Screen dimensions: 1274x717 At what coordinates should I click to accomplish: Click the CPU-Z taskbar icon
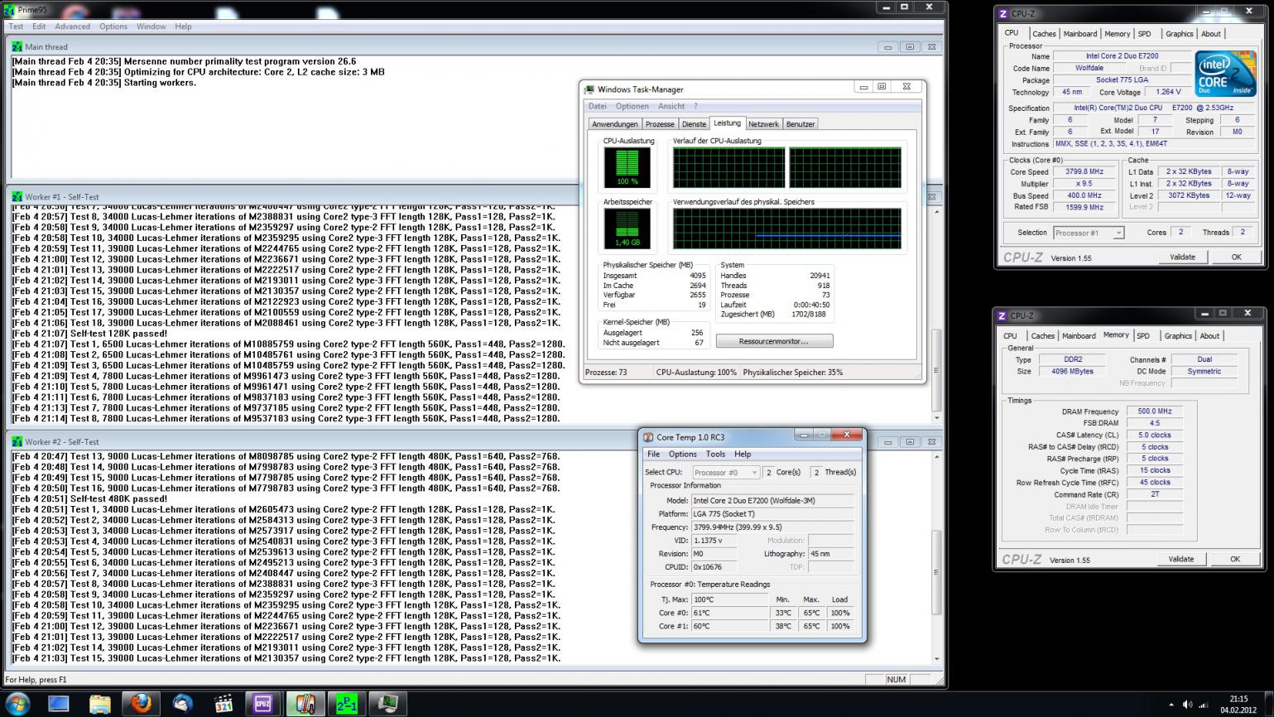[x=263, y=704]
